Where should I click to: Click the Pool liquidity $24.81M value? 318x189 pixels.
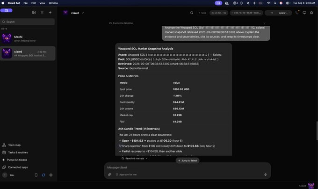pos(178,102)
